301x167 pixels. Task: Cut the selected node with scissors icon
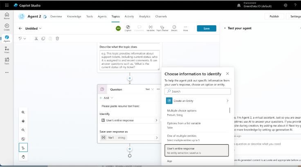tap(36, 38)
